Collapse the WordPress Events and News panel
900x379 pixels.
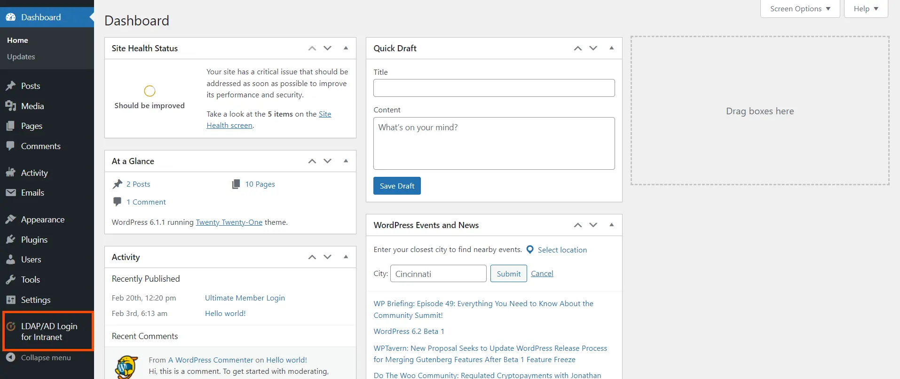pyautogui.click(x=612, y=225)
